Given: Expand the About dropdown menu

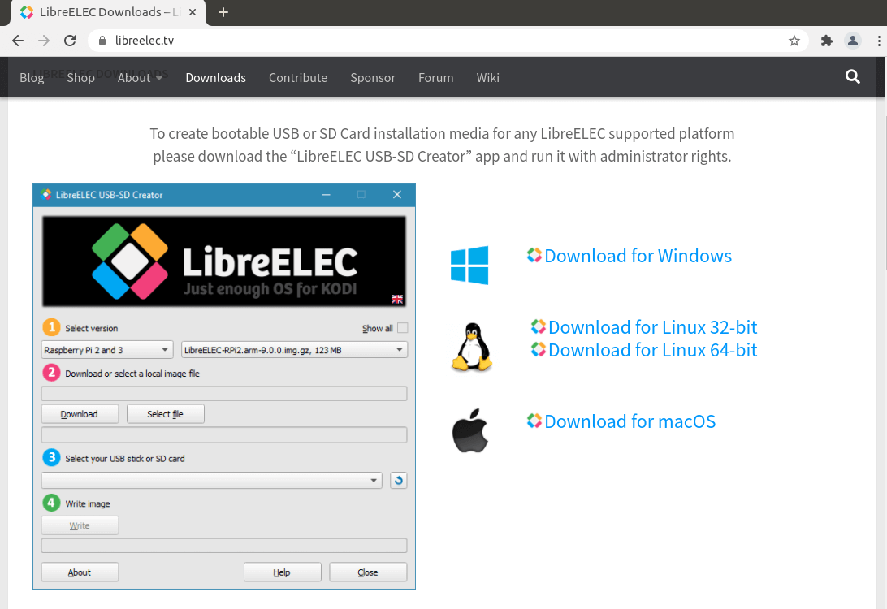Looking at the screenshot, I should pos(140,78).
